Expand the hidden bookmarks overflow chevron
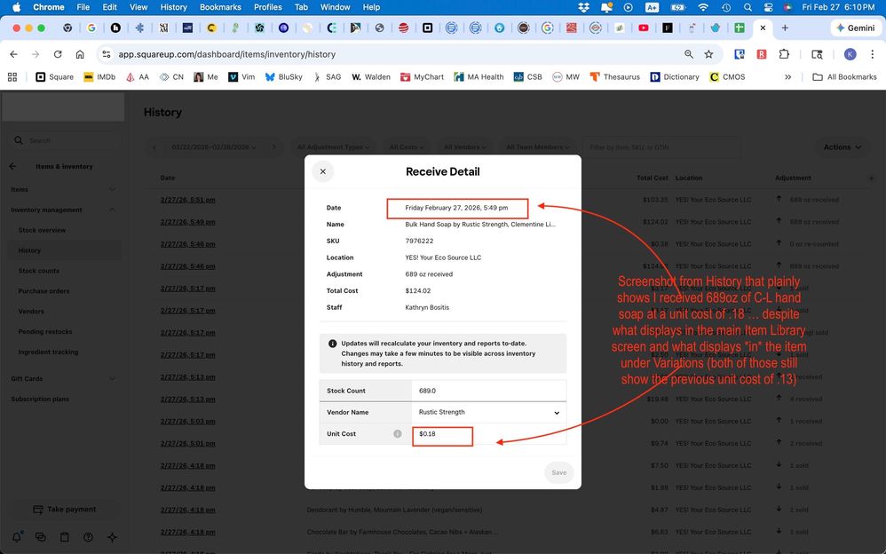The height and width of the screenshot is (554, 886). [x=787, y=77]
